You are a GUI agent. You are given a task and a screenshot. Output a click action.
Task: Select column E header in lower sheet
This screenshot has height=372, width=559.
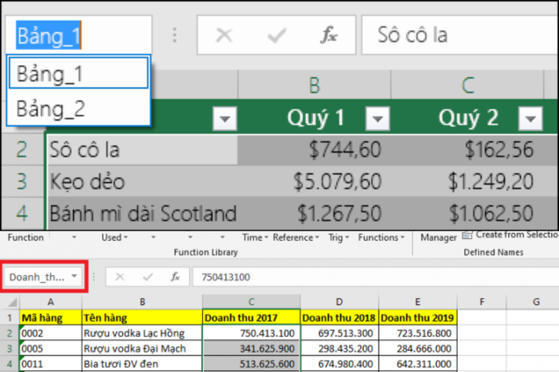(417, 302)
